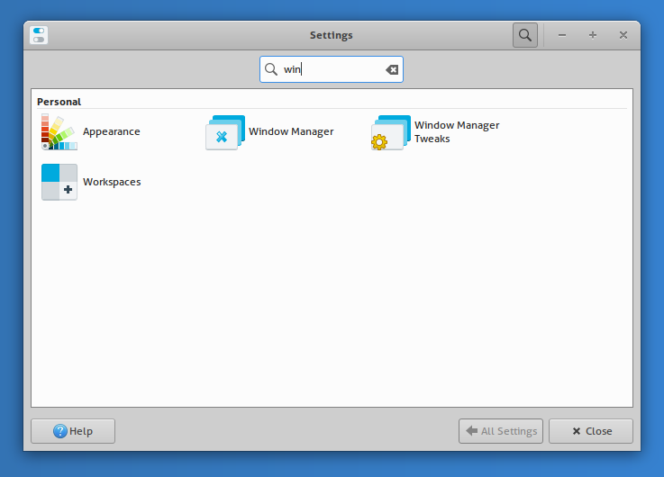Toggle the search button in the header bar

point(524,35)
